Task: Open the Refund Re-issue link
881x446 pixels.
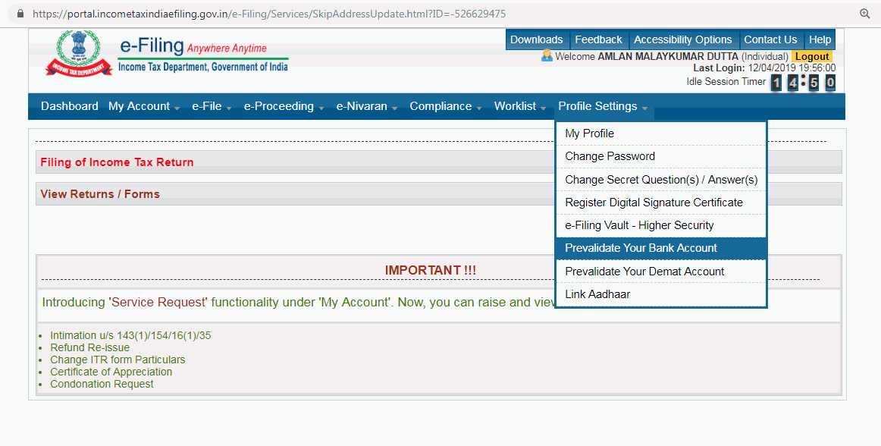Action: pos(89,347)
